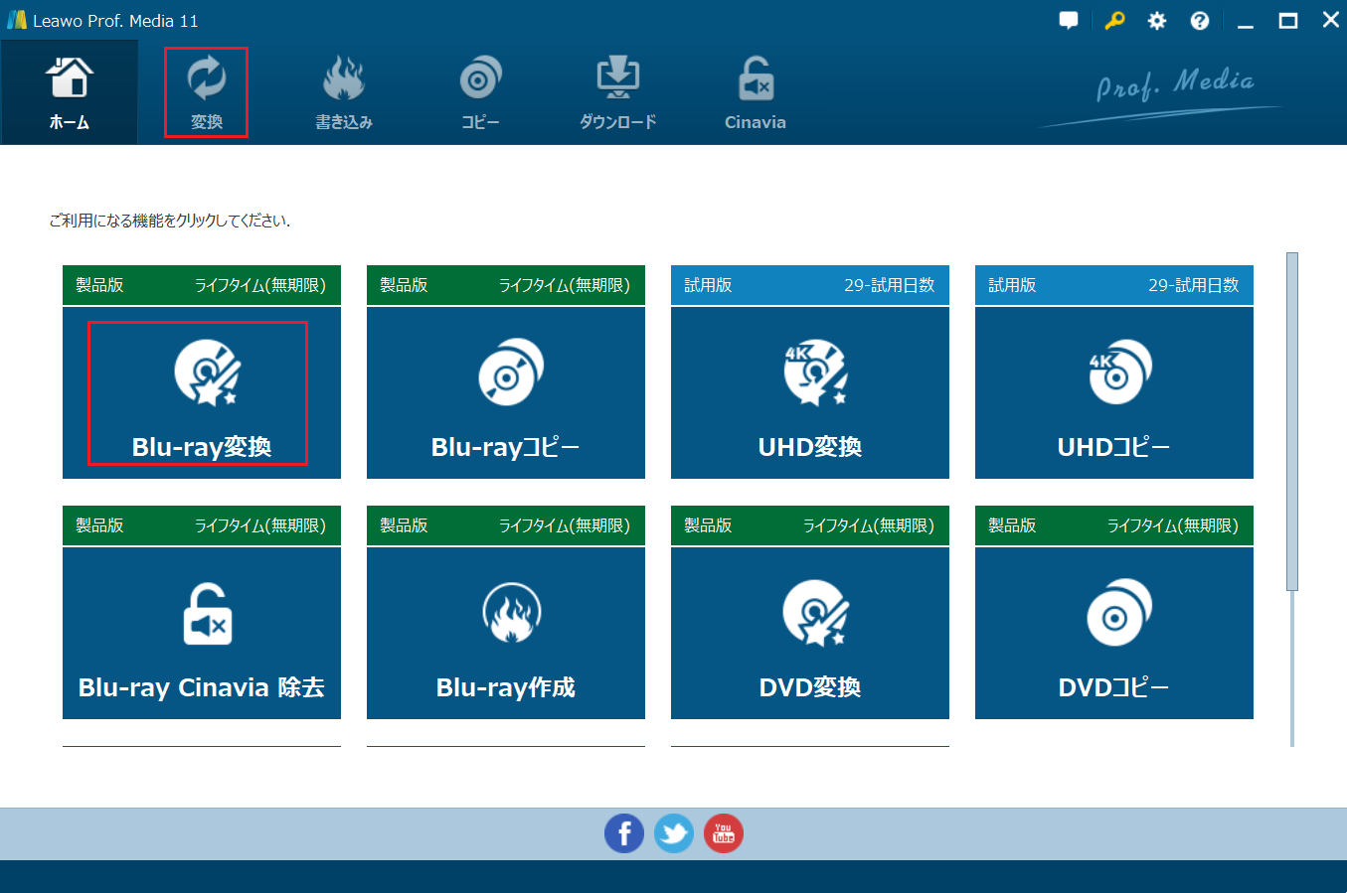Switch to the 変換 tab
The width and height of the screenshot is (1347, 893).
click(206, 91)
